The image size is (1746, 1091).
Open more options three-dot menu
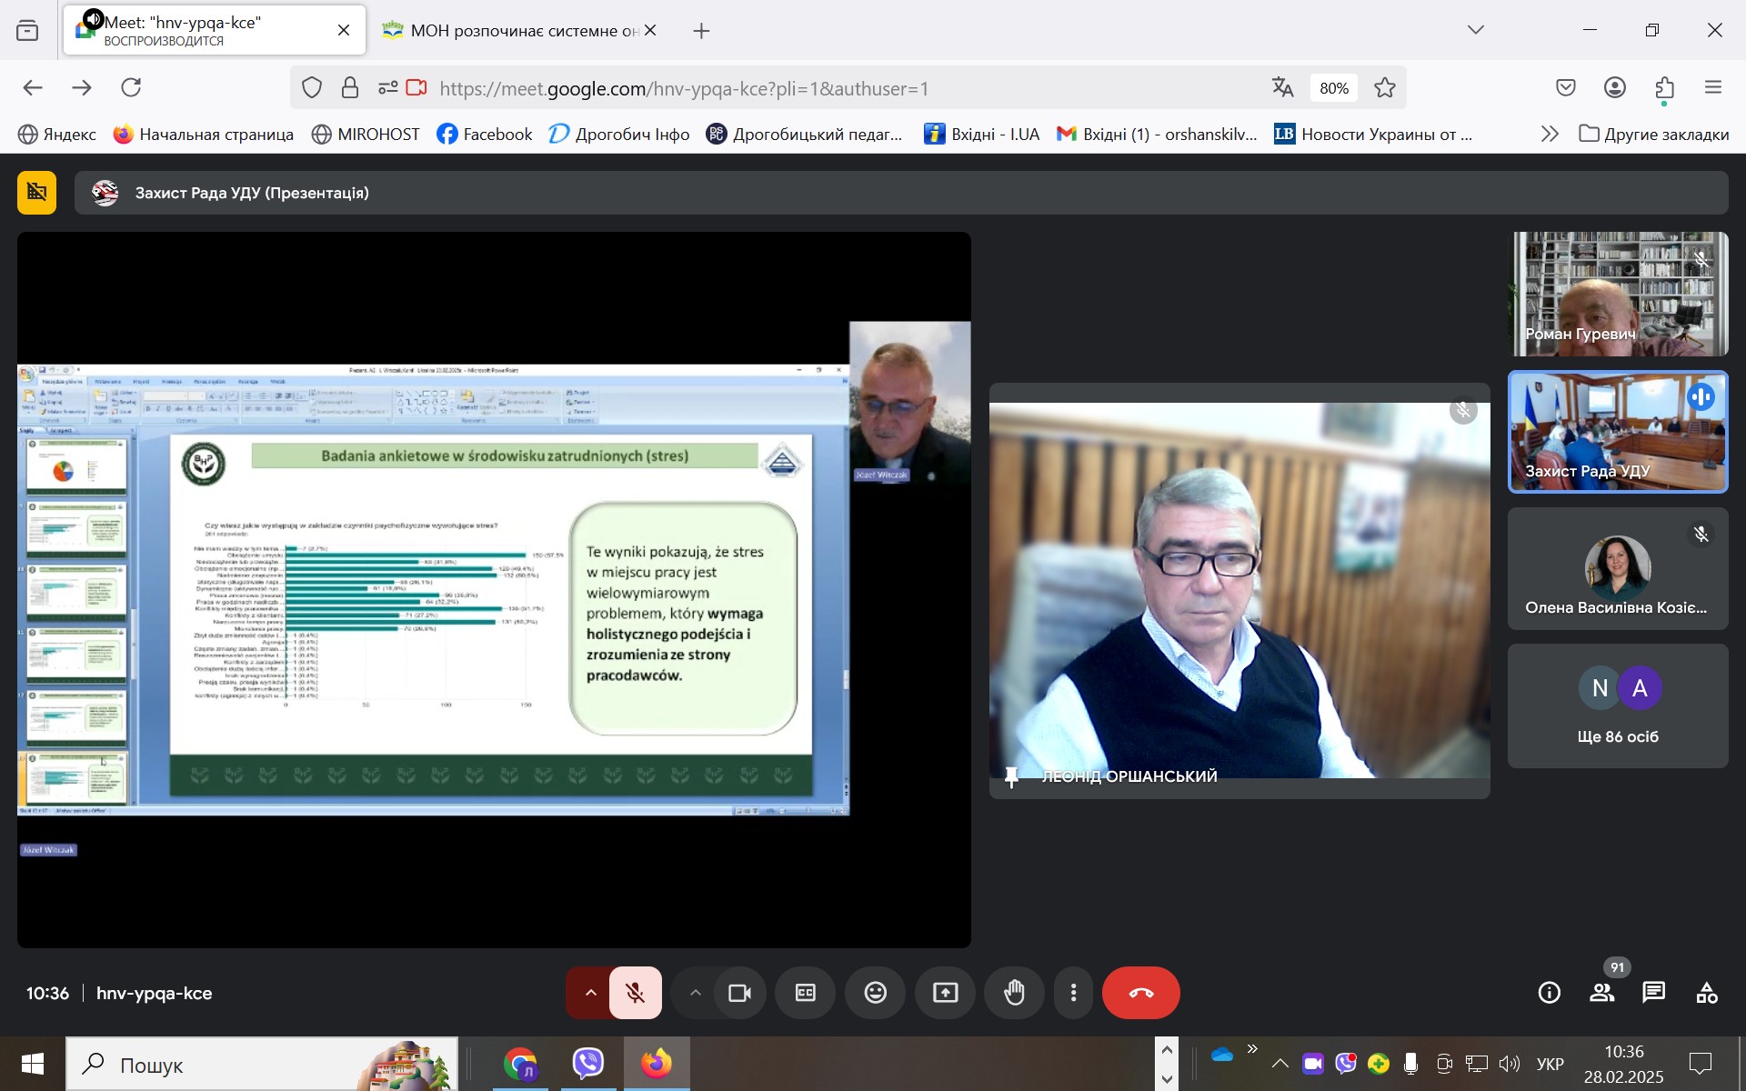click(1073, 993)
